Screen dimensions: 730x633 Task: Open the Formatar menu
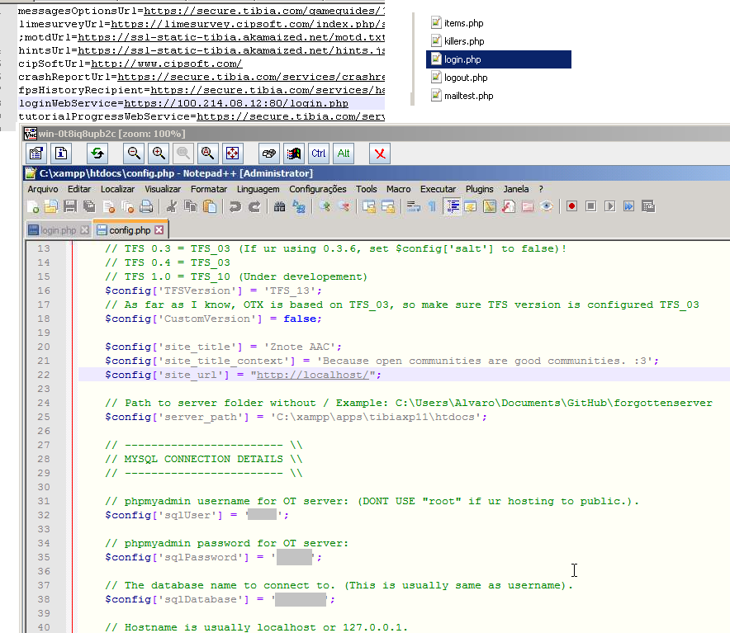[x=209, y=190]
